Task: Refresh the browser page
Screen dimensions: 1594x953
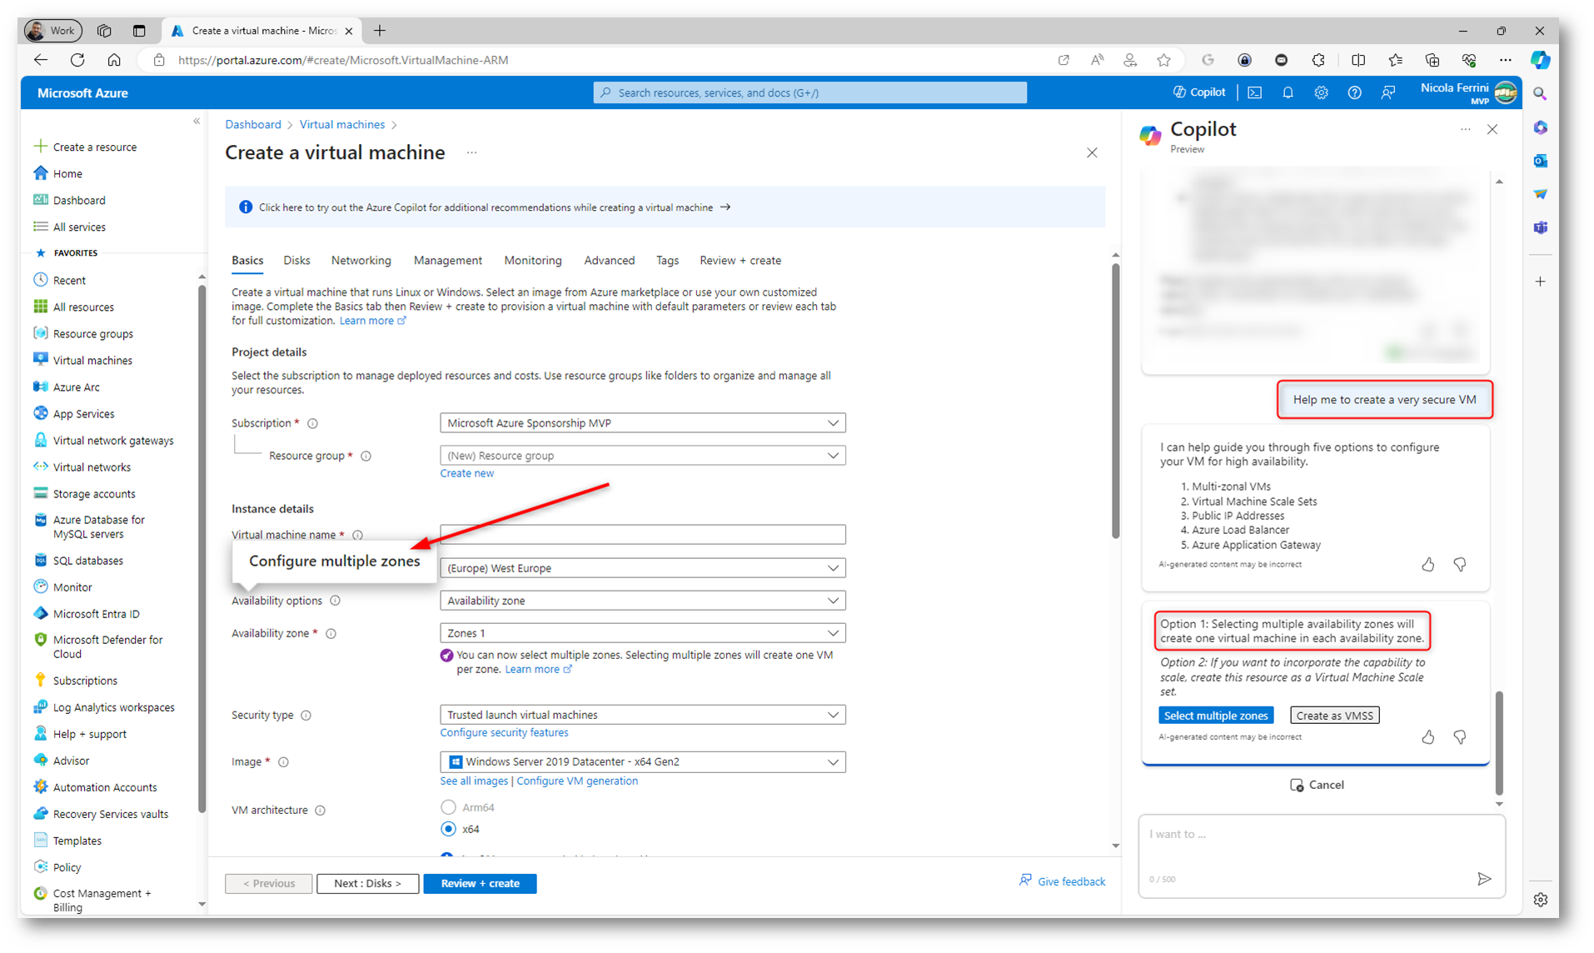Action: [77, 60]
